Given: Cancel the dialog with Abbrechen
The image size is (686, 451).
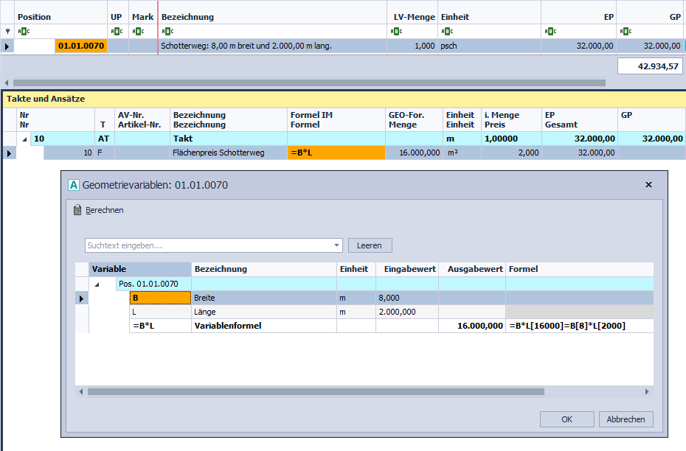Looking at the screenshot, I should [626, 419].
